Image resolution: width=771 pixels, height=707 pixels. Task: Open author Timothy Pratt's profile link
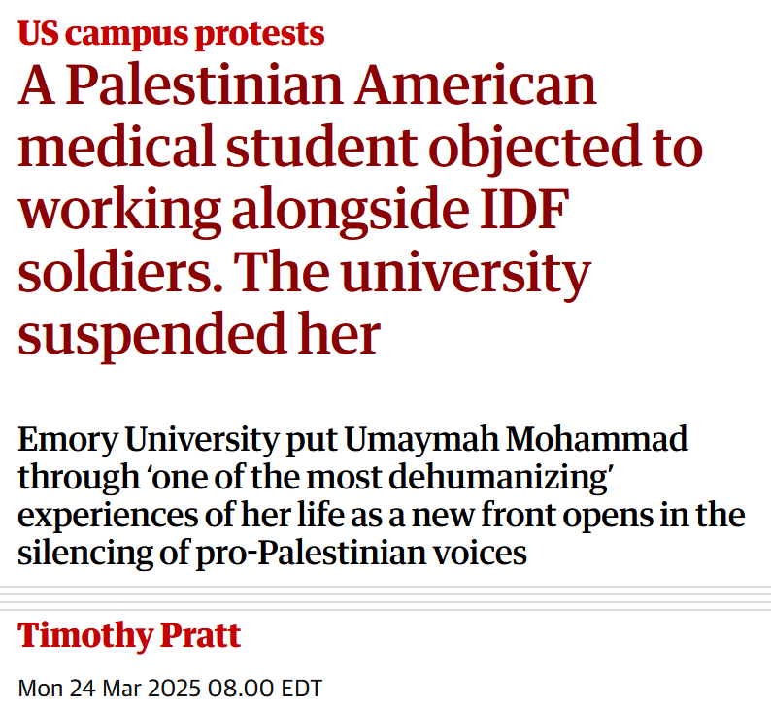129,635
